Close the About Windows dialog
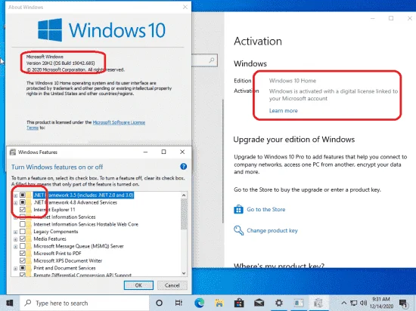This screenshot has width=416, height=311. (185, 7)
